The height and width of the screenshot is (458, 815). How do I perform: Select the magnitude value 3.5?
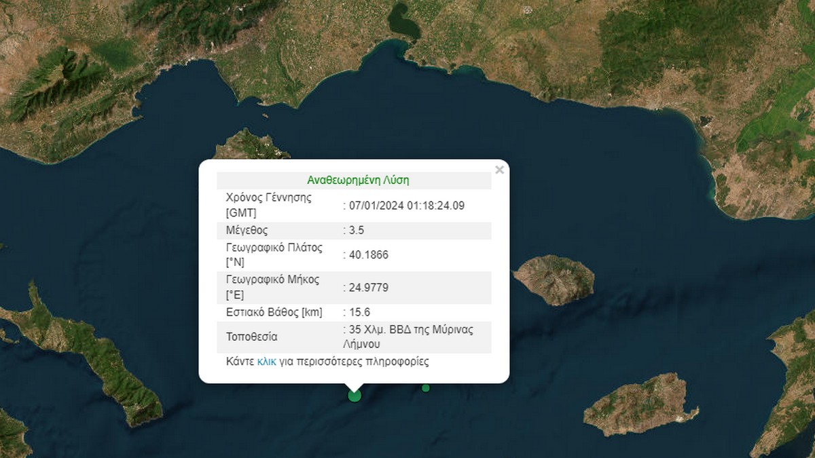(x=357, y=230)
